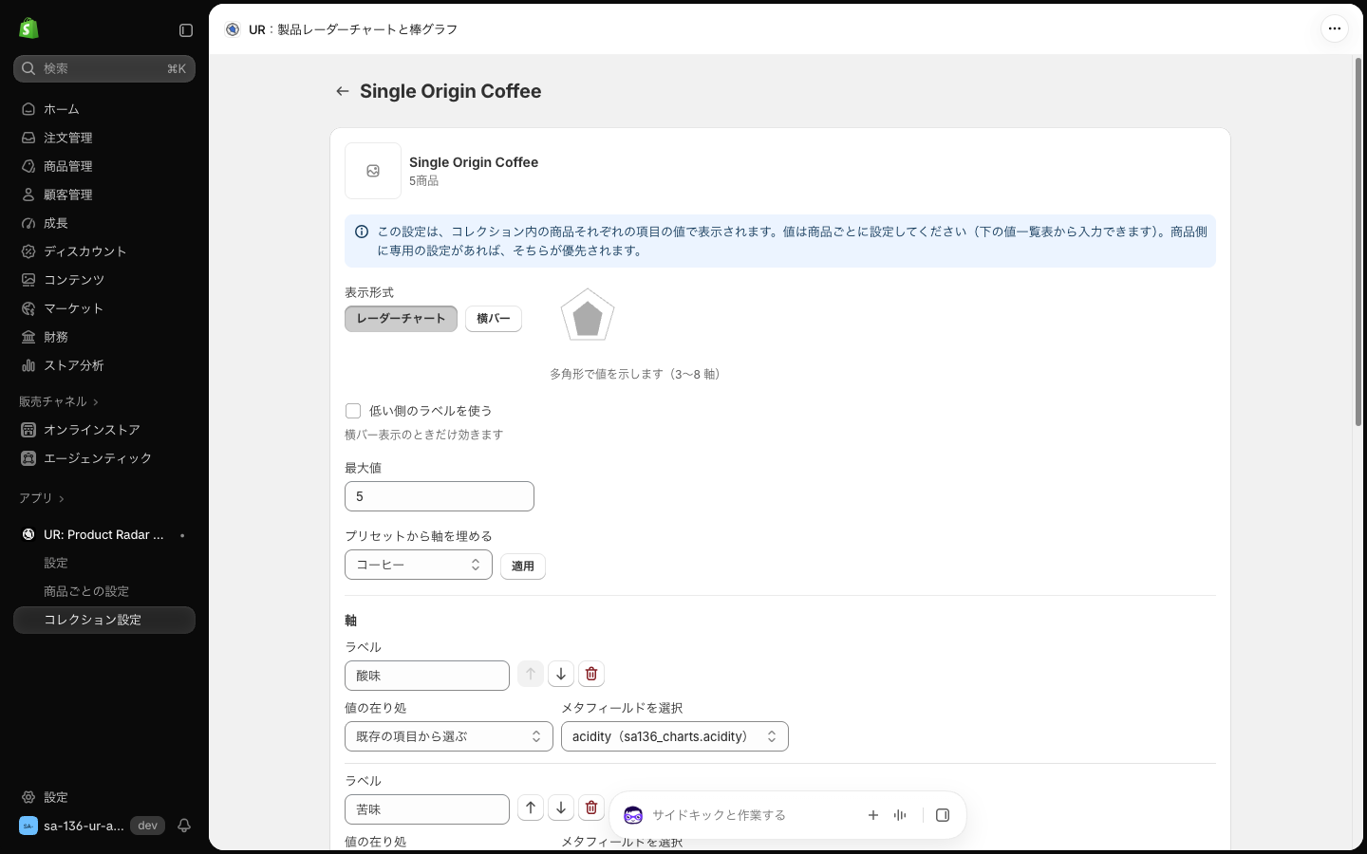Open 商品管理 in the sidebar

pyautogui.click(x=104, y=166)
